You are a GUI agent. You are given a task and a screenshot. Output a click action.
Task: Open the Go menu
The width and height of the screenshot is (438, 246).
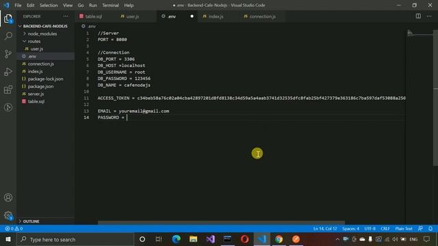coord(81,5)
